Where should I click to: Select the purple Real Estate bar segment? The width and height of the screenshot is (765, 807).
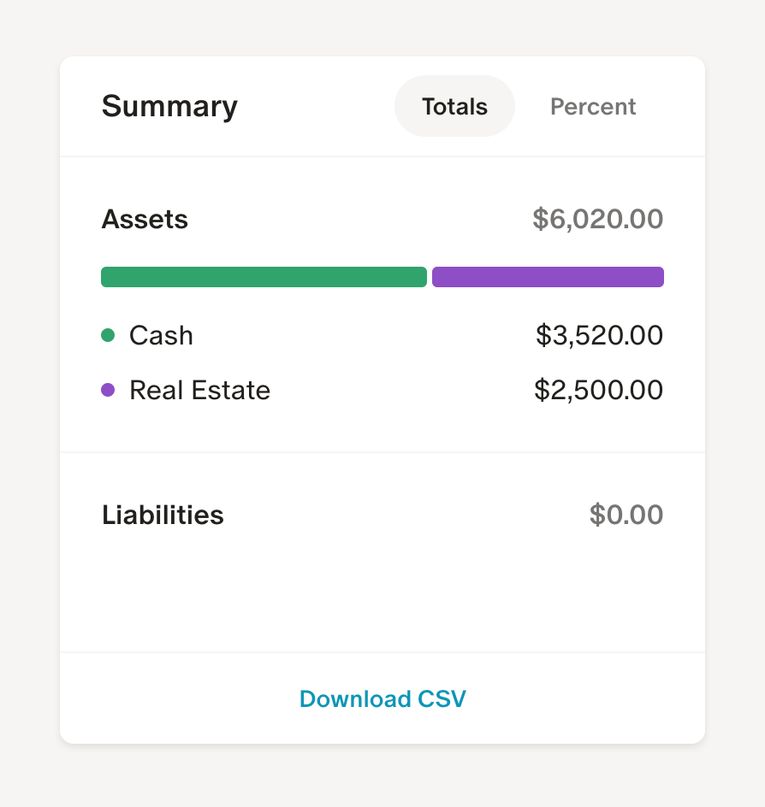coord(548,276)
